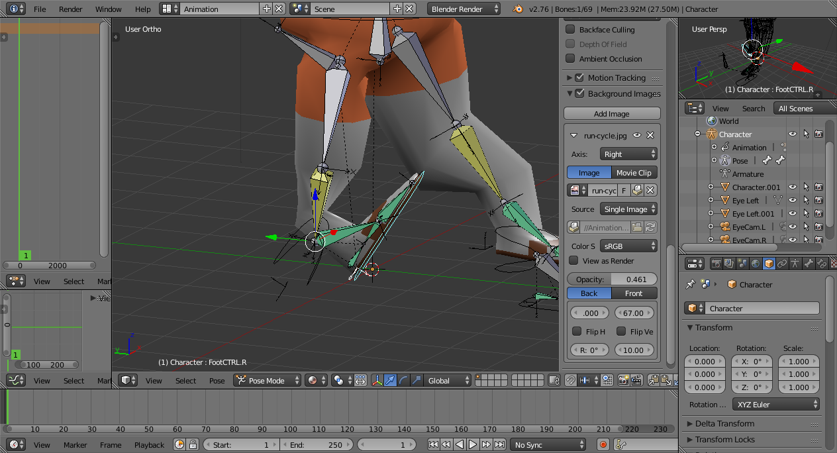
Task: Enable View as Render checkbox
Action: [574, 260]
